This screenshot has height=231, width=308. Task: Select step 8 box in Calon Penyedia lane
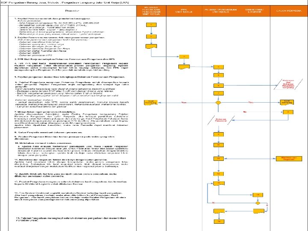[x=288, y=112]
